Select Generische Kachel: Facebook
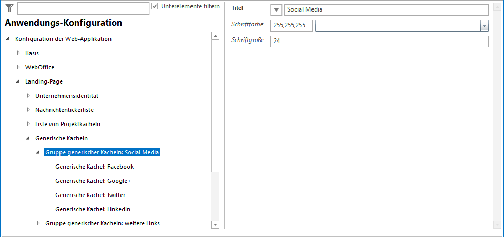The width and height of the screenshot is (504, 237). coord(94,167)
